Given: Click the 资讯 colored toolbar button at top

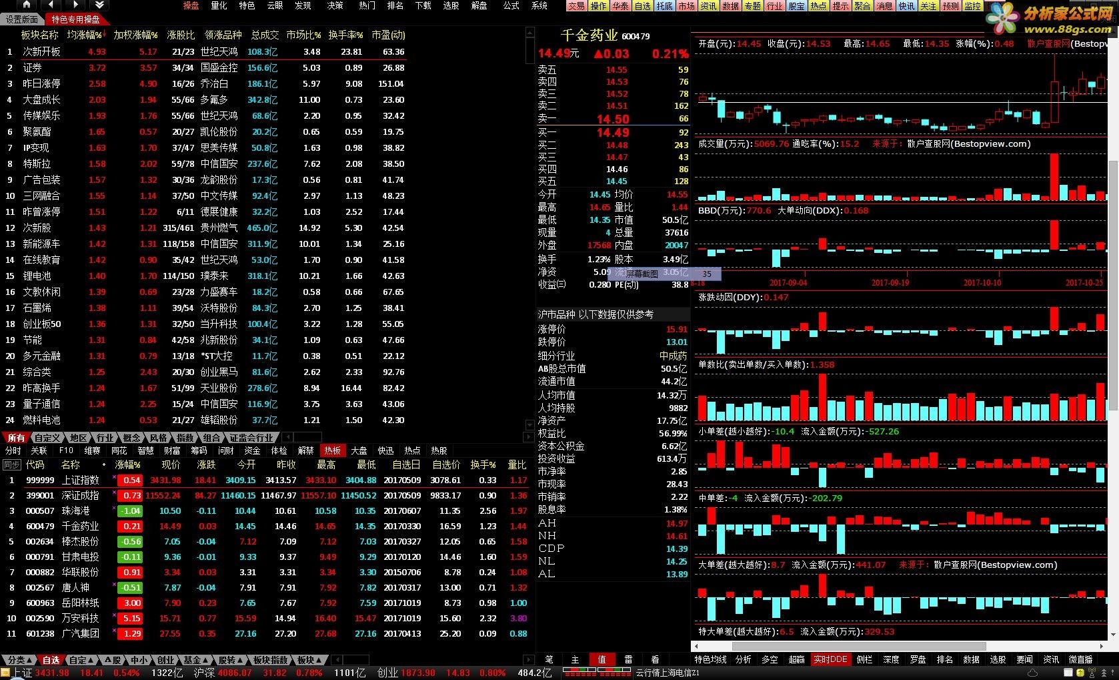Looking at the screenshot, I should 708,6.
